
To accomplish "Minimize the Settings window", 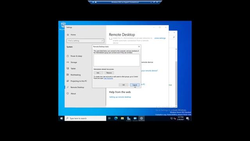I will tap(154, 27).
